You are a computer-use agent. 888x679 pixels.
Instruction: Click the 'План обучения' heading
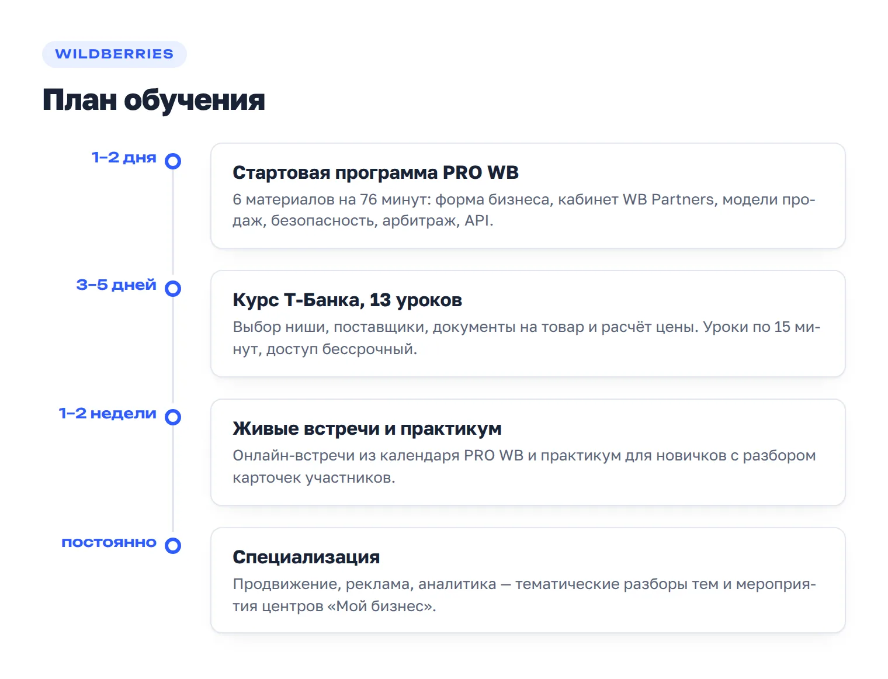pos(154,100)
